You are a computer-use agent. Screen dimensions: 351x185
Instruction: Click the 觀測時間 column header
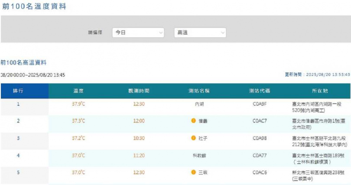pos(139,91)
